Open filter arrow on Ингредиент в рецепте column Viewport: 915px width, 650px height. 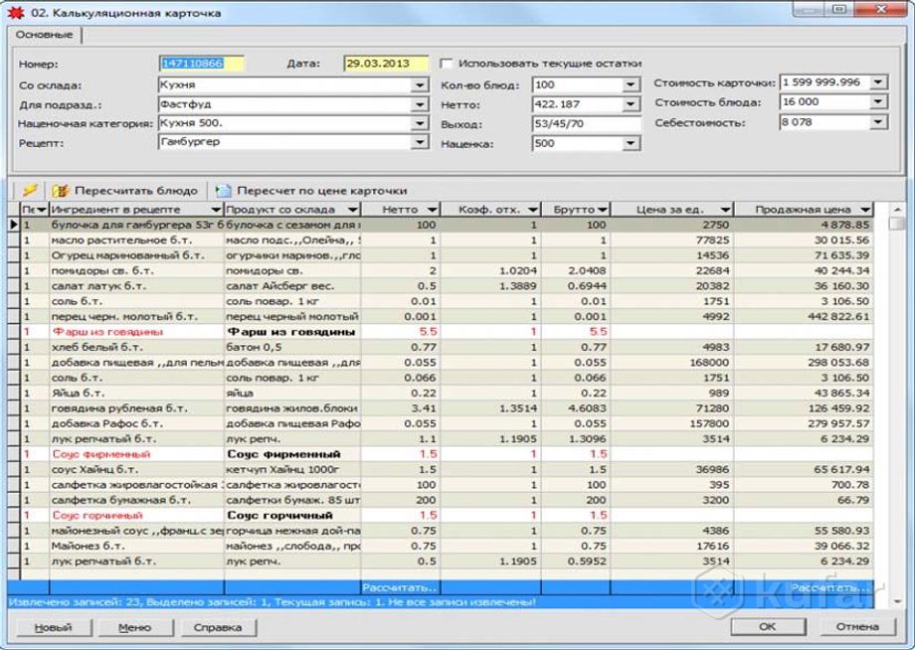216,211
